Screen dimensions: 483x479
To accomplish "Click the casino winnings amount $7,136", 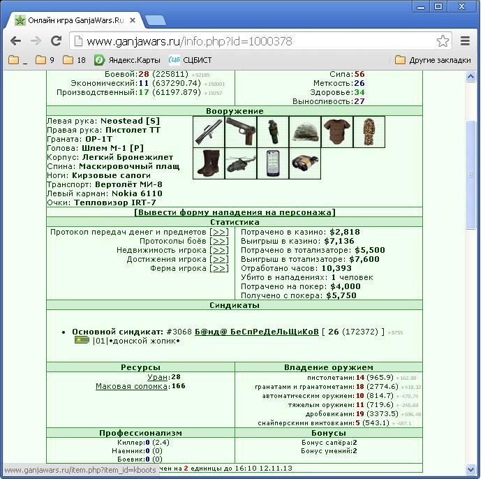I will [x=339, y=241].
